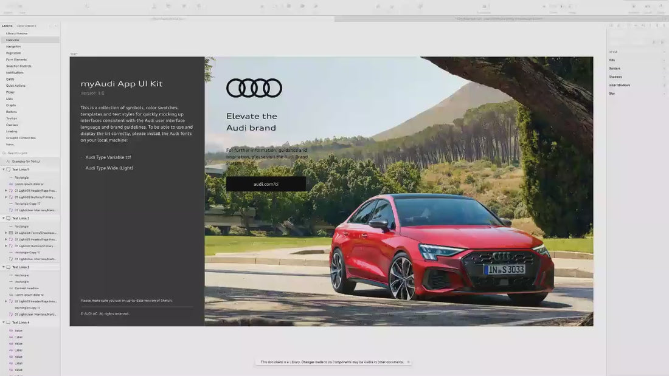
Task: Add a fill with the Fills plus icon
Action: (x=664, y=60)
